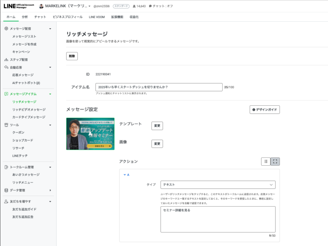Viewport: 328px width, 246px height.
Task: Click the seminar banner image thumbnail
Action: pos(90,134)
